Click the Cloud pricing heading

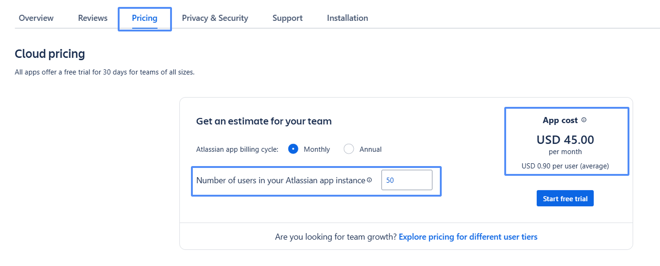pos(50,54)
